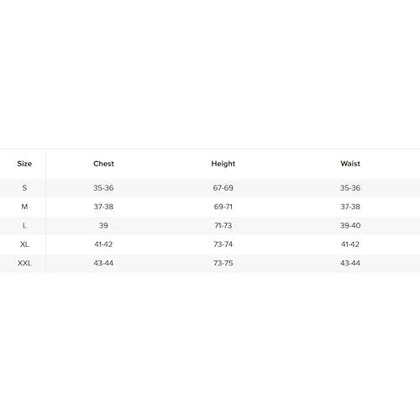
Task: Click height value 73-75
Action: click(x=223, y=263)
